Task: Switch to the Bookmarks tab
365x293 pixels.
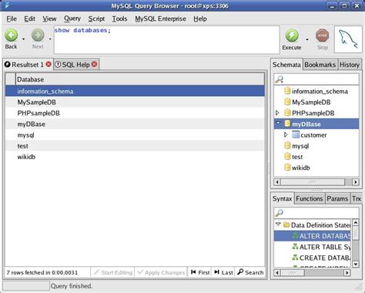Action: (x=320, y=65)
